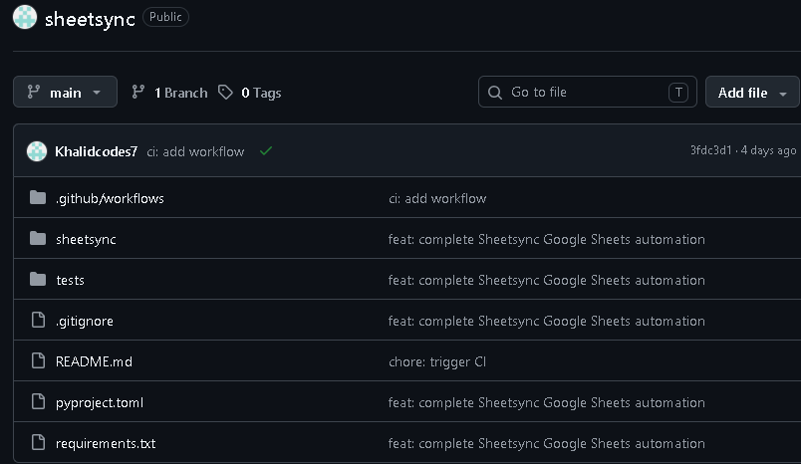Viewport: 801px width, 464px height.
Task: Open the tests folder
Action: tap(70, 280)
